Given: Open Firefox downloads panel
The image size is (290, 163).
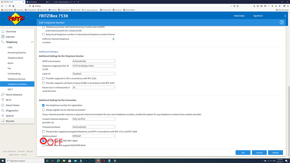Looking at the screenshot, I should (x=254, y=6).
